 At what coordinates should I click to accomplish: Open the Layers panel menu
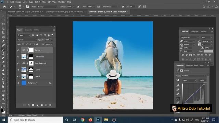tap(54, 30)
